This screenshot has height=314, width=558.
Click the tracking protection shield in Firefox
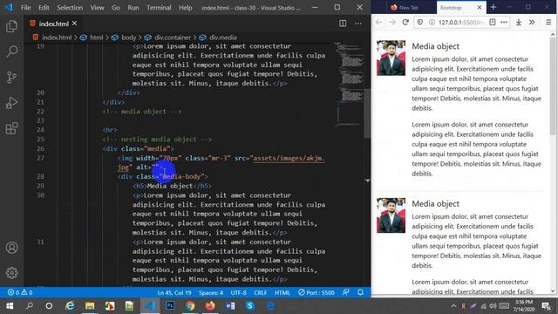(x=420, y=22)
